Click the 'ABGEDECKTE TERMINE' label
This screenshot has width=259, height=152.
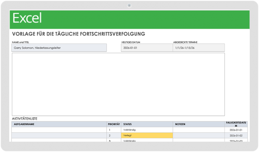tap(185, 42)
